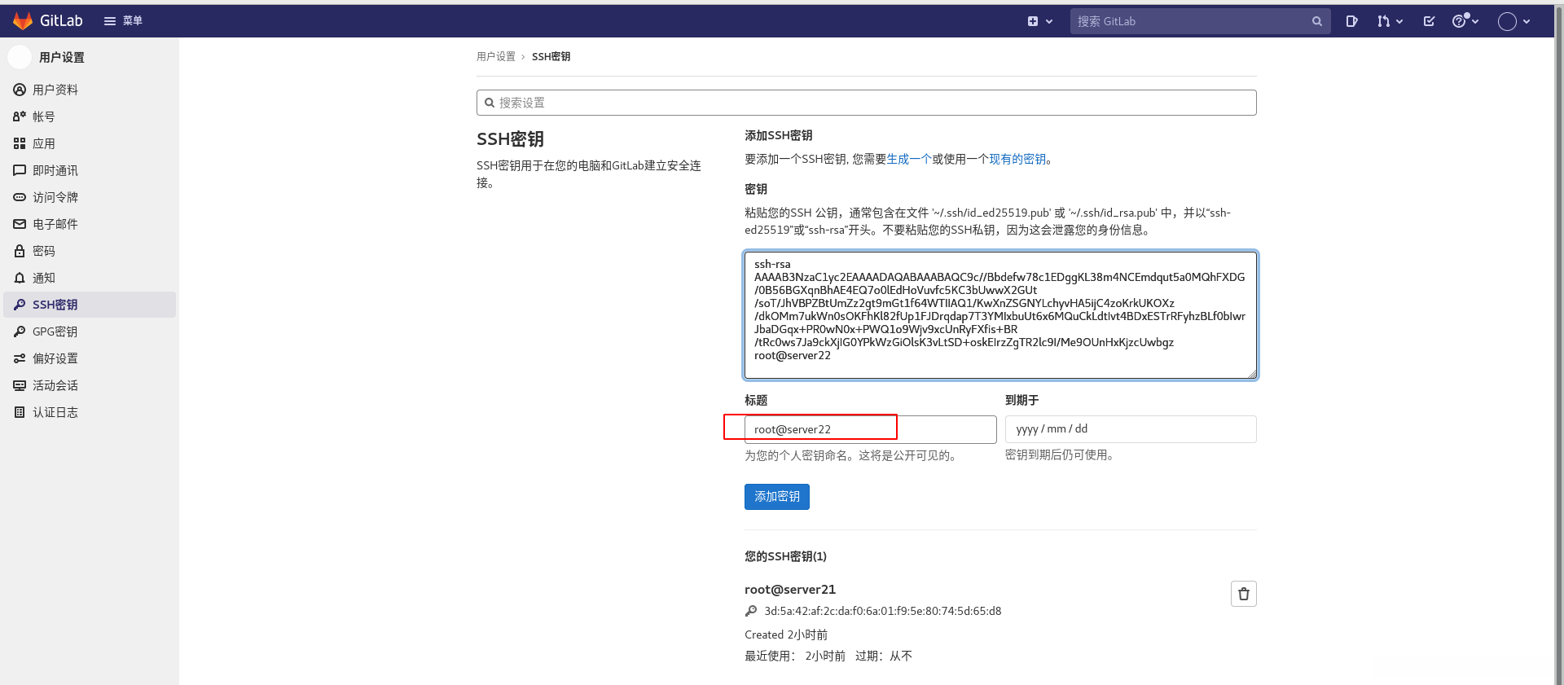Click the 访问令牌 token icon
1564x685 pixels.
(x=20, y=197)
